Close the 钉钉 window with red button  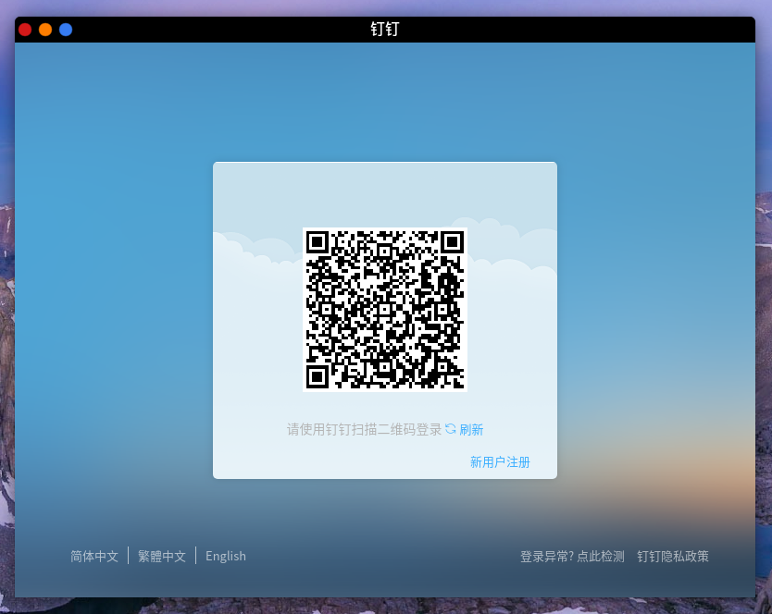25,30
